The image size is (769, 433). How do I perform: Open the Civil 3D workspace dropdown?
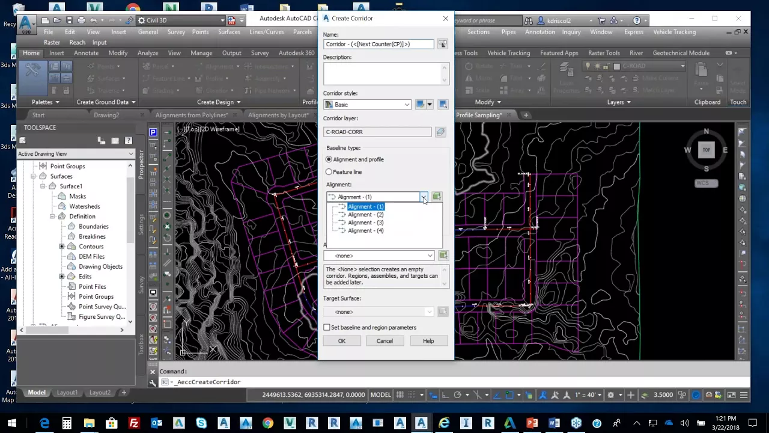click(x=223, y=20)
